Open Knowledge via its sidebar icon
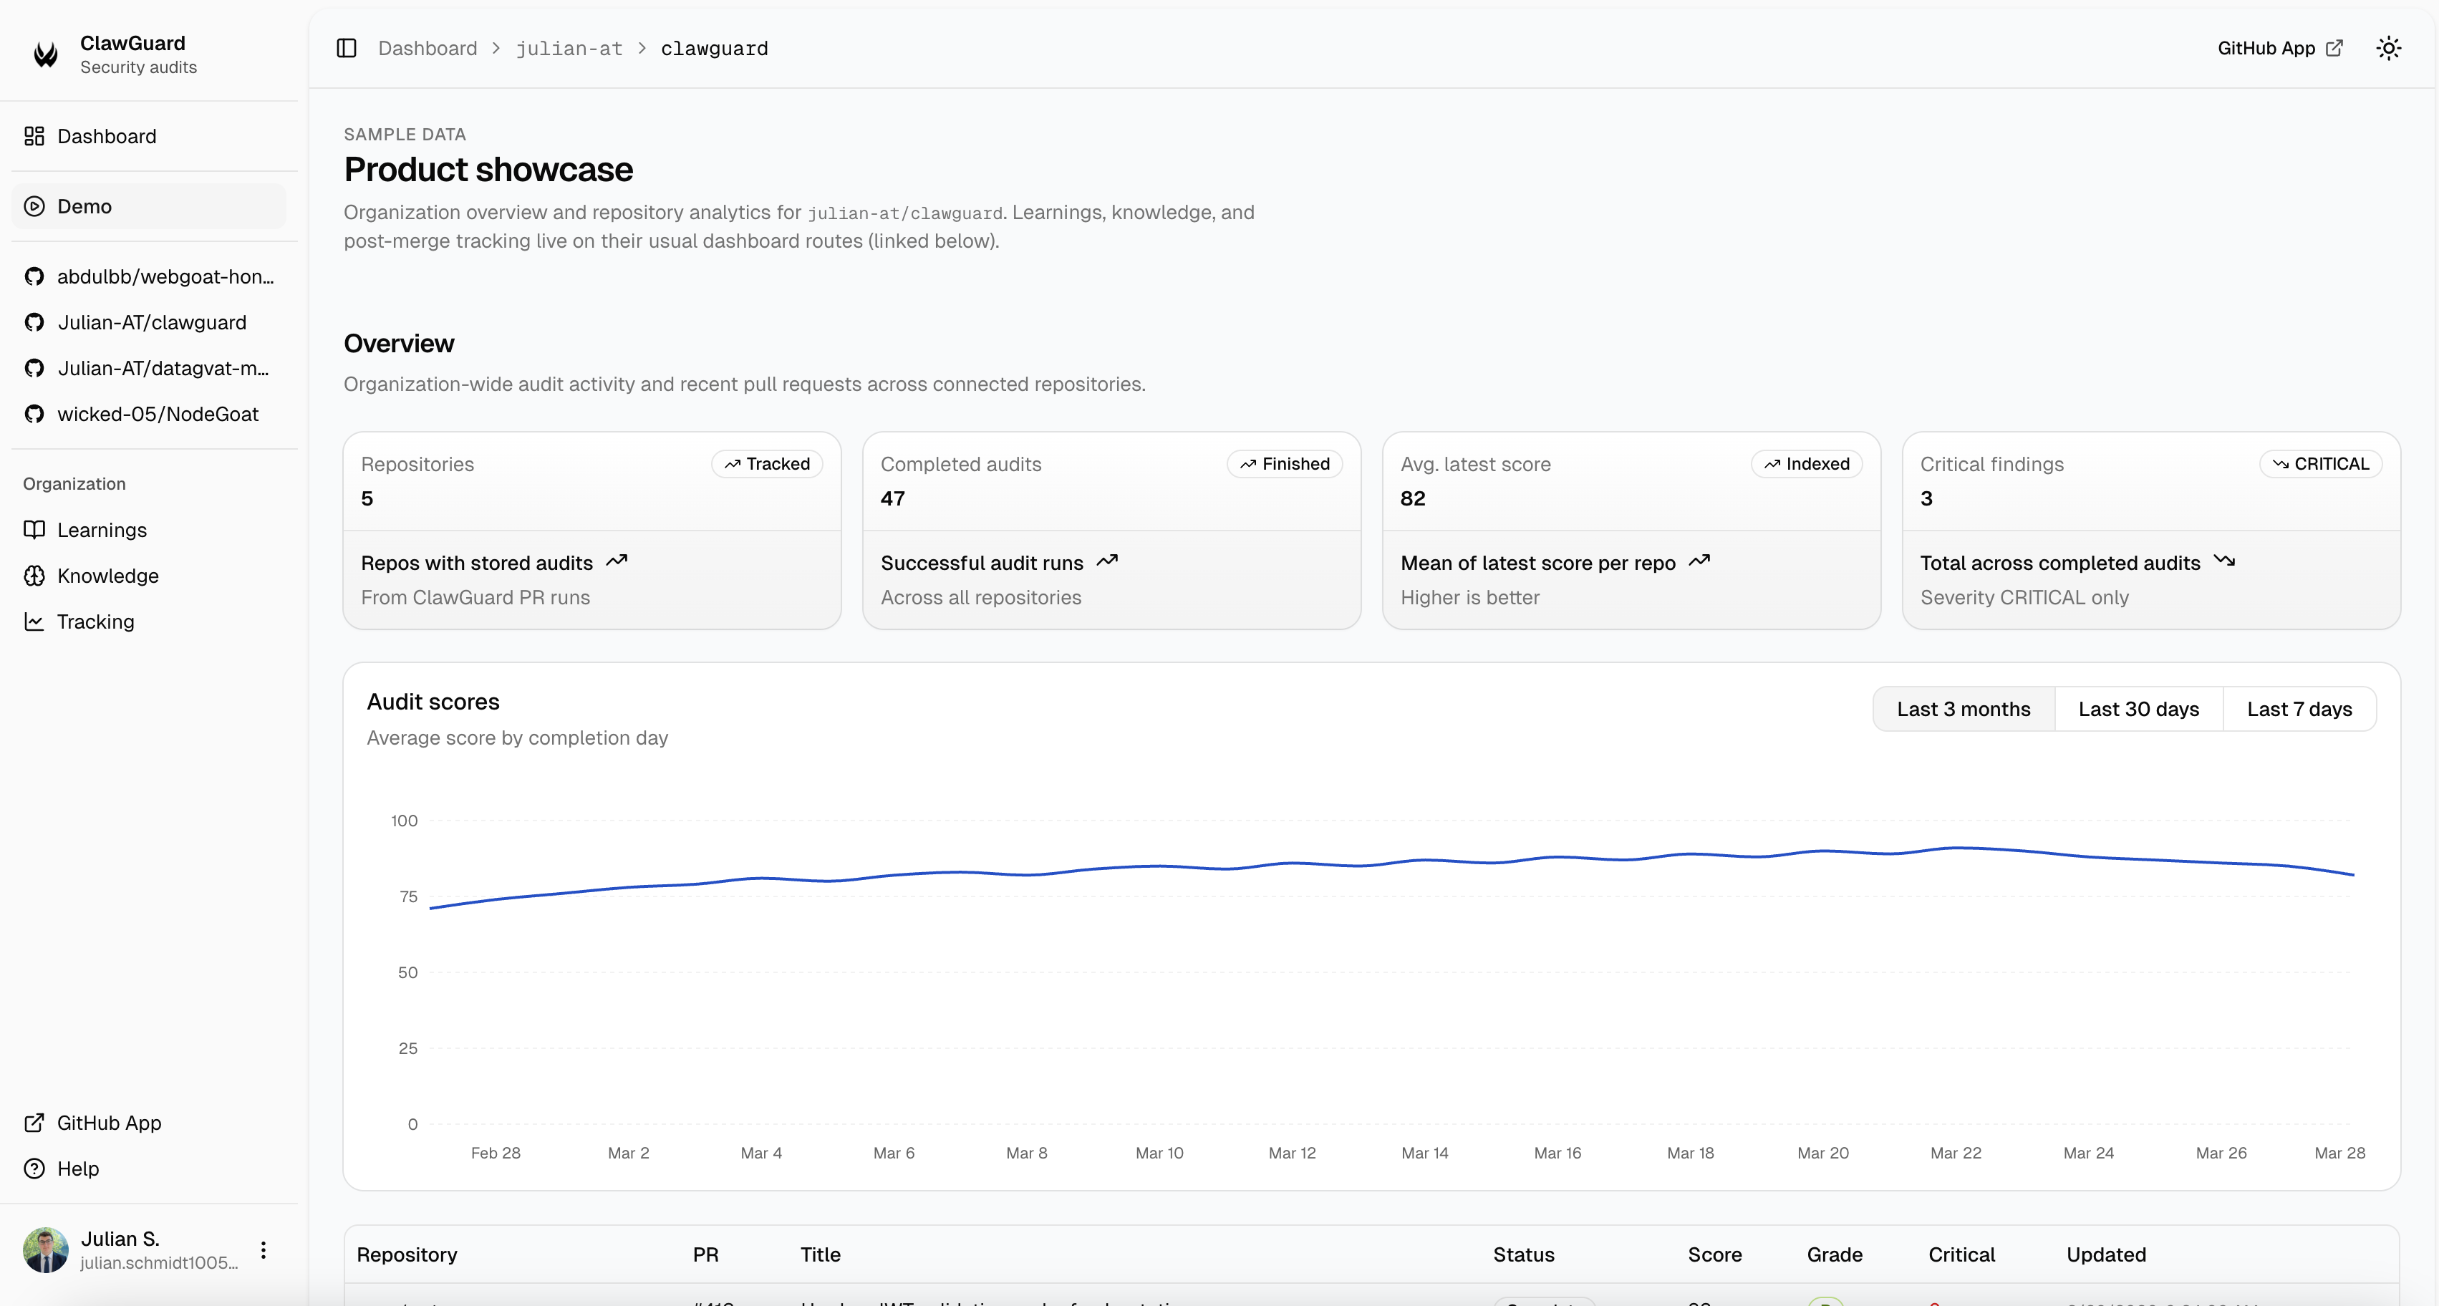This screenshot has width=2439, height=1306. [x=34, y=576]
